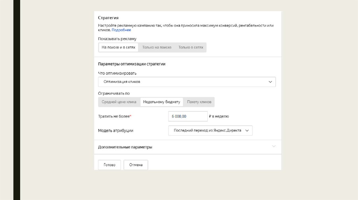This screenshot has height=200, width=358.
Task: Click the Модель атрибуции label
Action: (116, 131)
